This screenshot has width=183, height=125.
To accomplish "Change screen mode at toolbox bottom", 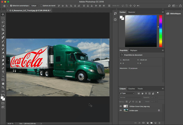I will click(3, 107).
